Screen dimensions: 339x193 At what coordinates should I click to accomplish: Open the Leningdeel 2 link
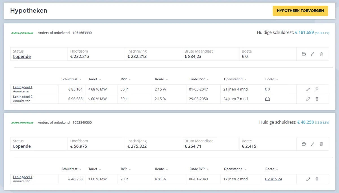tap(23, 97)
